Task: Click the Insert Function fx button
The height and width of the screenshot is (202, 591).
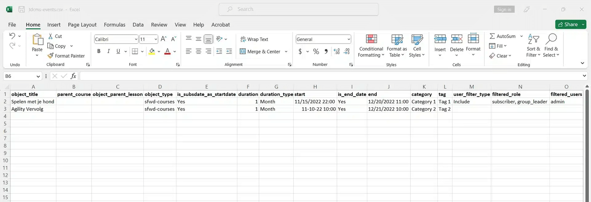Action: (x=74, y=76)
